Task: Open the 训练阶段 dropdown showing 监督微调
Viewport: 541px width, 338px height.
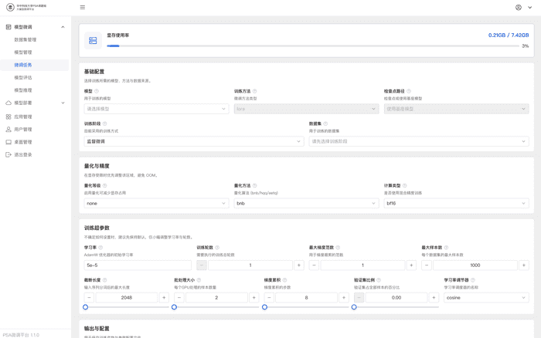Action: 193,141
